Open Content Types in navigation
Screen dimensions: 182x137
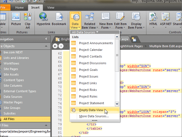pos(14,80)
